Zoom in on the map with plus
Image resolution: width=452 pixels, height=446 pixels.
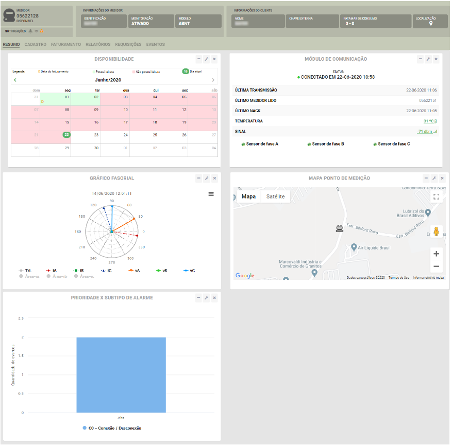tap(436, 254)
